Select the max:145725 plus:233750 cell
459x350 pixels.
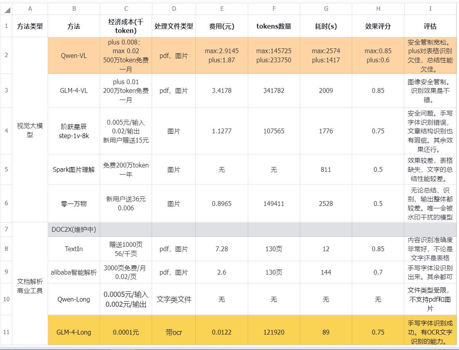point(274,55)
